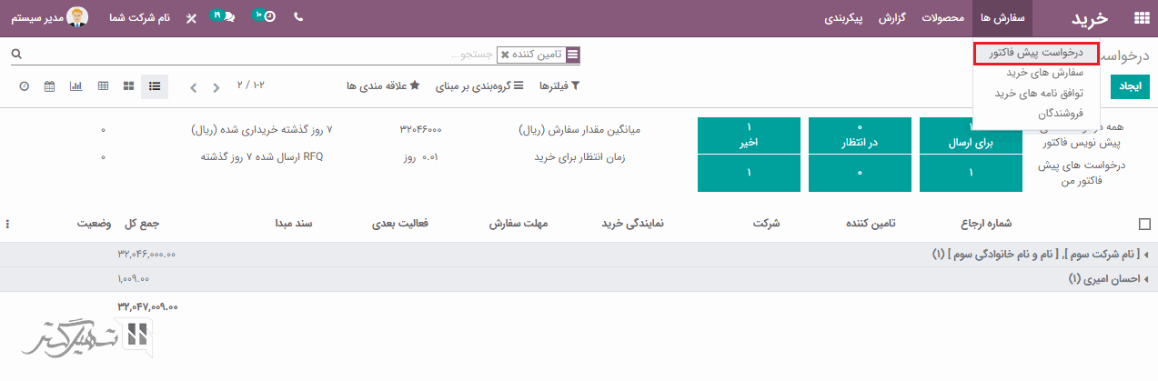The image size is (1158, 381).
Task: Remove the تامین کننده search facet
Action: pyautogui.click(x=505, y=55)
